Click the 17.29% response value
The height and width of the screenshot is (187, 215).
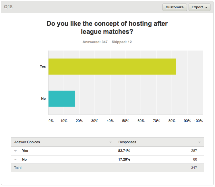tap(124, 160)
